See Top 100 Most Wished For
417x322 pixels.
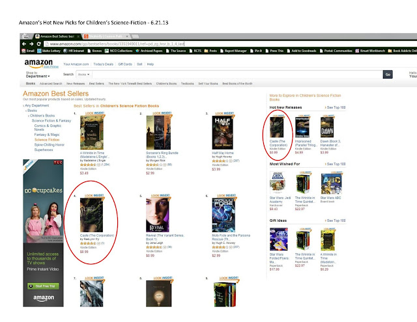pos(336,164)
